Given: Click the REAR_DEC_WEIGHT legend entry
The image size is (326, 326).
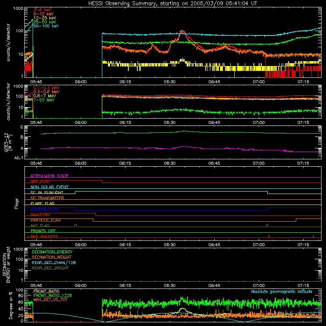Looking at the screenshot, I should click(50, 268).
